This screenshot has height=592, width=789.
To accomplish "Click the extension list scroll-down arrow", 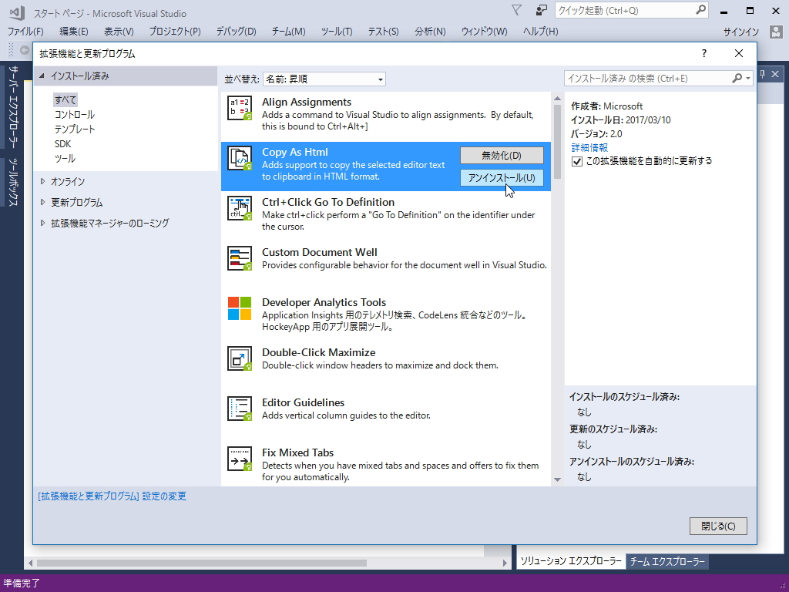I will click(x=557, y=479).
